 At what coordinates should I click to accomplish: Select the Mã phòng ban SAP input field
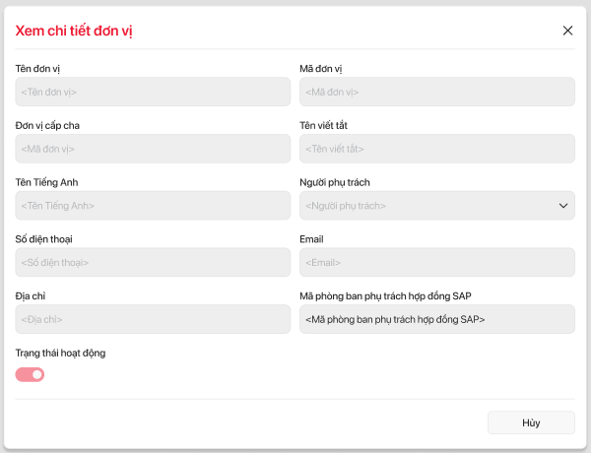point(436,319)
